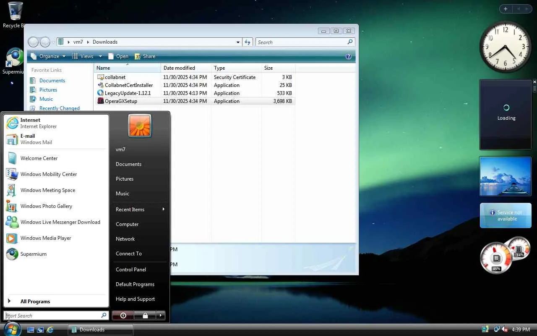This screenshot has width=537, height=336.
Task: Open Windows Live Messenger Download
Action: [56, 222]
